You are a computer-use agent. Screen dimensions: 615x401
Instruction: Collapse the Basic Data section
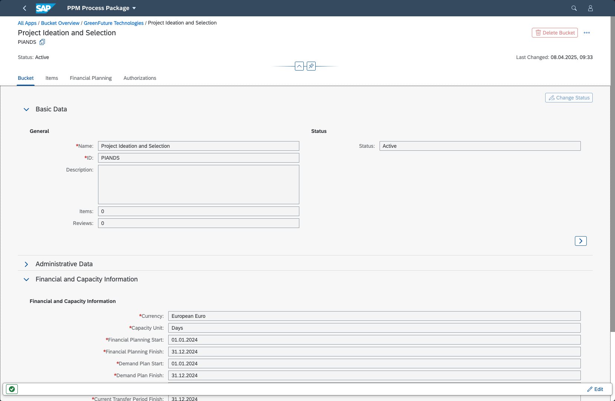pyautogui.click(x=26, y=109)
